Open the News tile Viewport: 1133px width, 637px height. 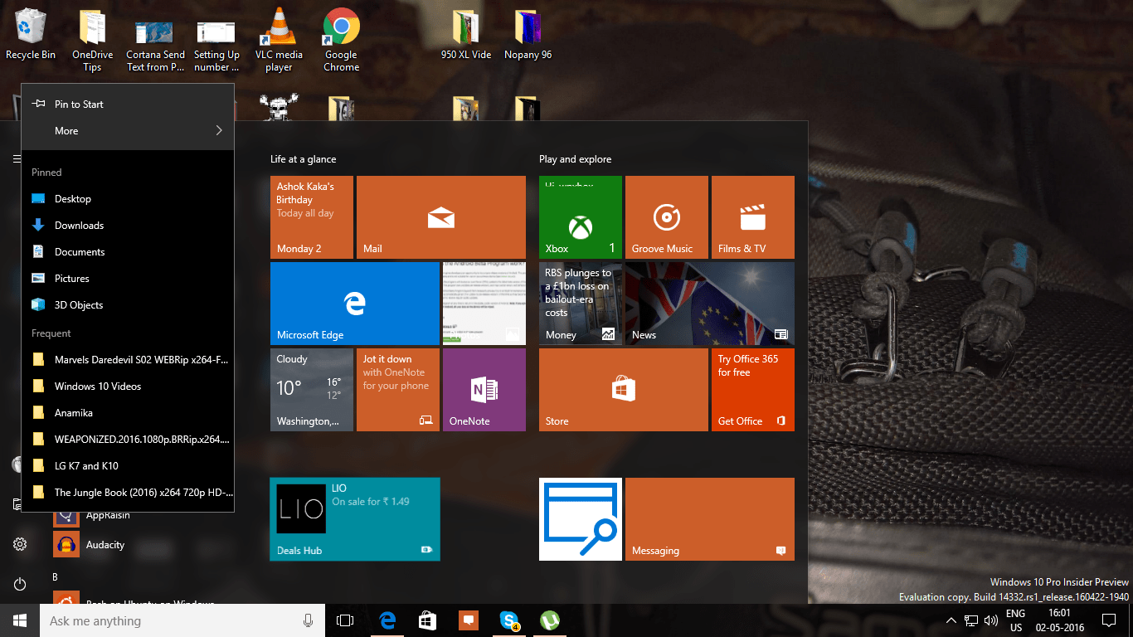tap(710, 304)
